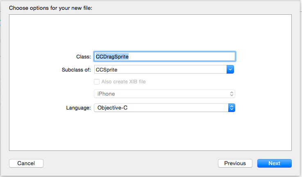
Task: Click the 'Choose options for your new file' heading
Action: (x=51, y=8)
